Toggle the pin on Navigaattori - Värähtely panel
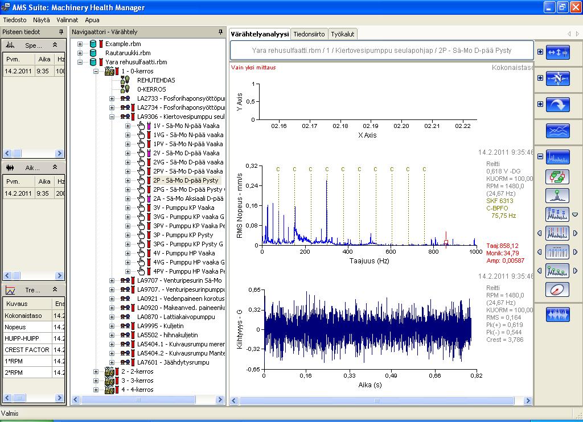The width and height of the screenshot is (583, 422). [x=220, y=32]
